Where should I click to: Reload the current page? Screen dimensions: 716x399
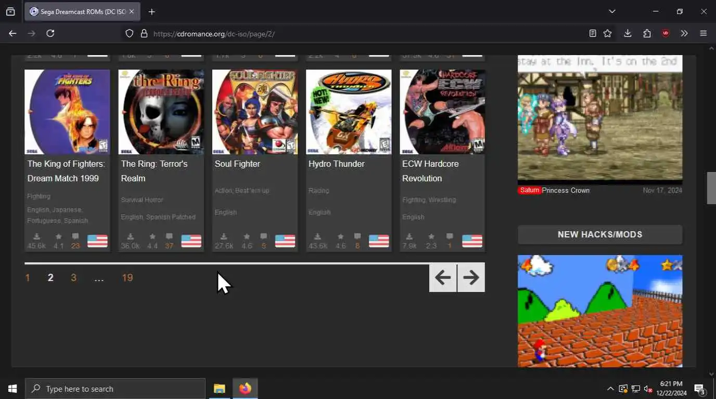click(x=50, y=33)
